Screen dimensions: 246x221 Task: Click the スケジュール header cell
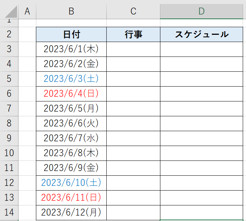(201, 34)
